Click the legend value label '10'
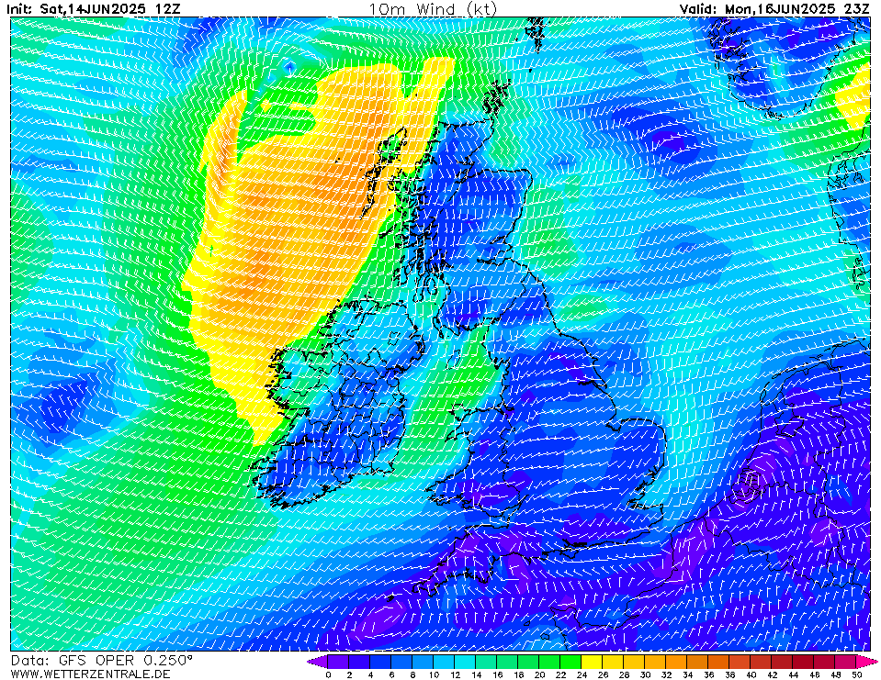881x680 pixels. [434, 674]
